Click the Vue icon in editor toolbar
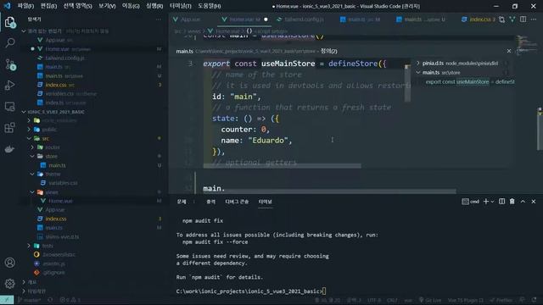This screenshot has width=543, height=305. 512,19
